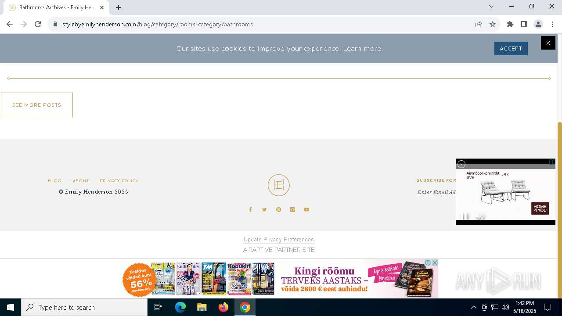Unmute the floating video ad
Viewport: 562px width, 316px height.
[481, 216]
